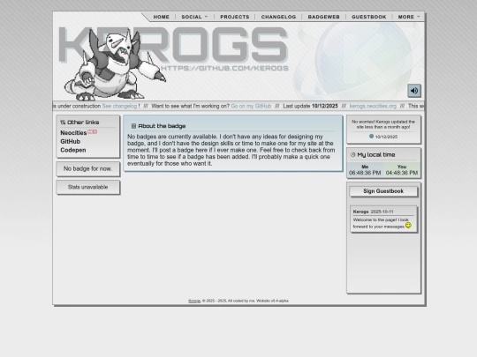Click the blue dot beside 10/12/2025
This screenshot has height=357, width=477.
pos(371,137)
